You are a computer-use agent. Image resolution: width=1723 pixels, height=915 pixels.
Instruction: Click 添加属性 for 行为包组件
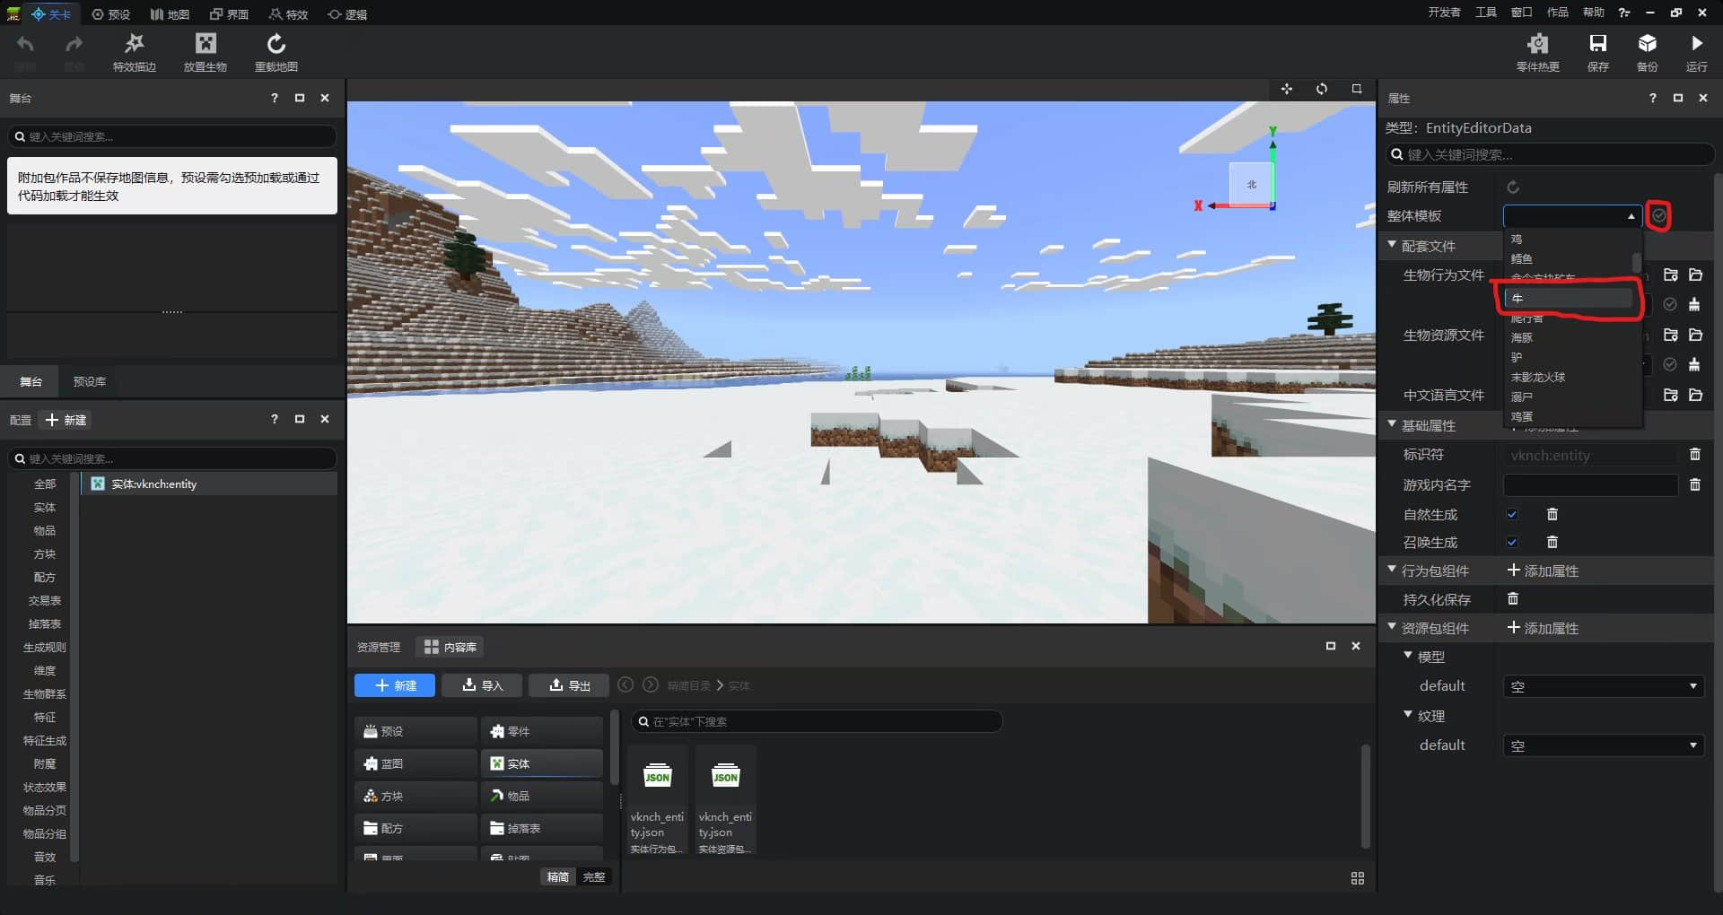[x=1544, y=571]
